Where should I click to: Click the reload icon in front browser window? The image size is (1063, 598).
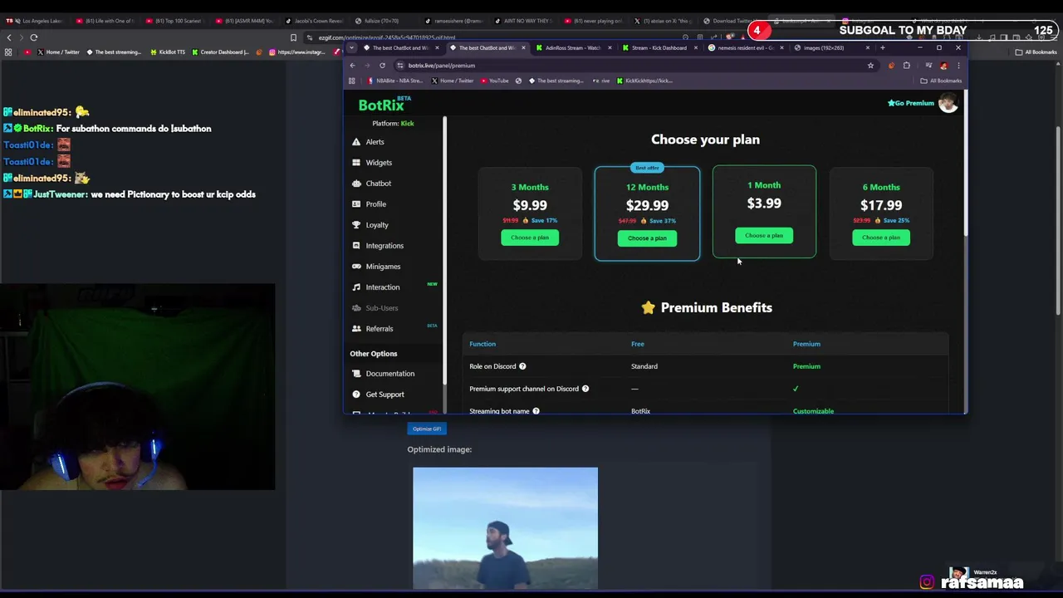tap(382, 66)
